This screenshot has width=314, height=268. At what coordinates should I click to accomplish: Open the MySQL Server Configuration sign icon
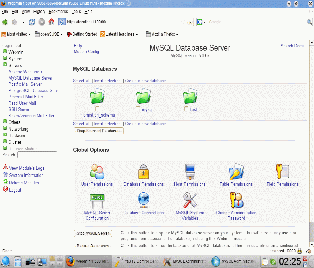(x=97, y=201)
